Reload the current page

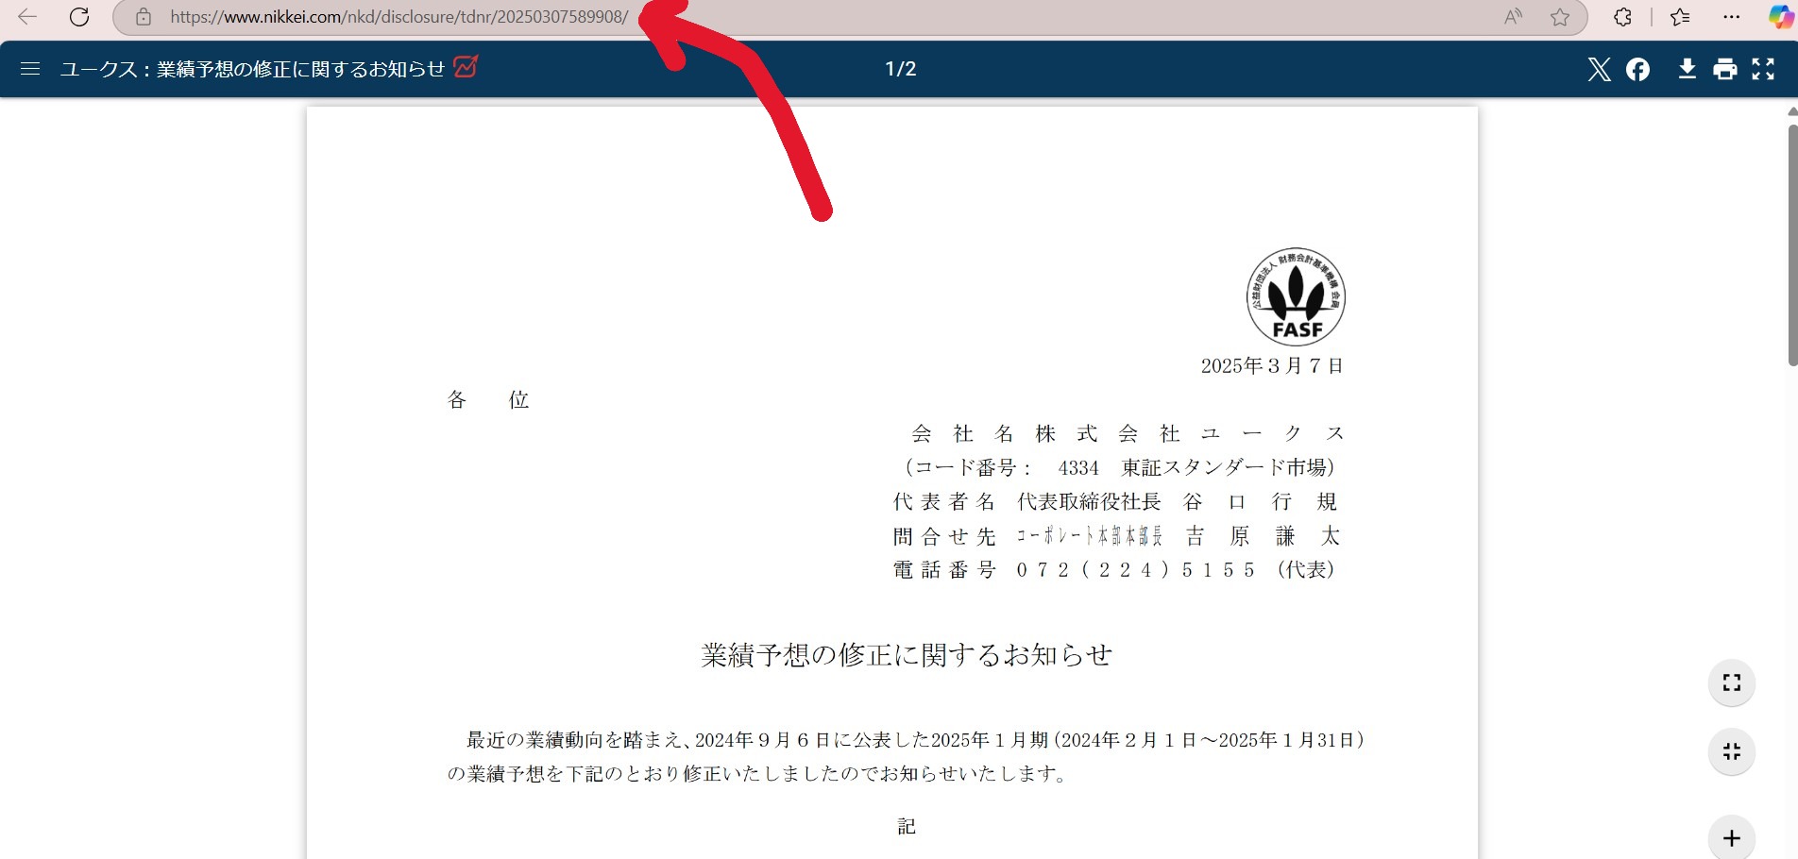[x=79, y=17]
